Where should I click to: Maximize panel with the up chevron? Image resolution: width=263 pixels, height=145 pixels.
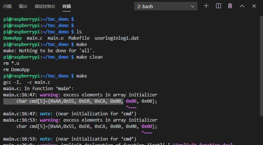[x=242, y=6]
